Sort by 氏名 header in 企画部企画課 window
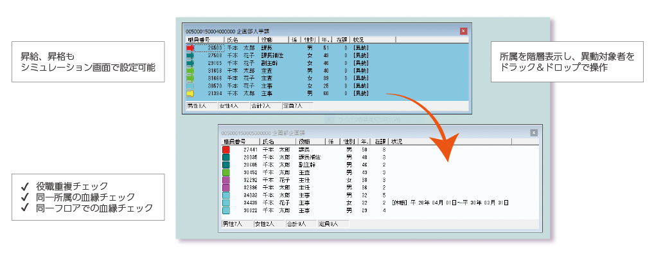This screenshot has width=654, height=256. 278,142
